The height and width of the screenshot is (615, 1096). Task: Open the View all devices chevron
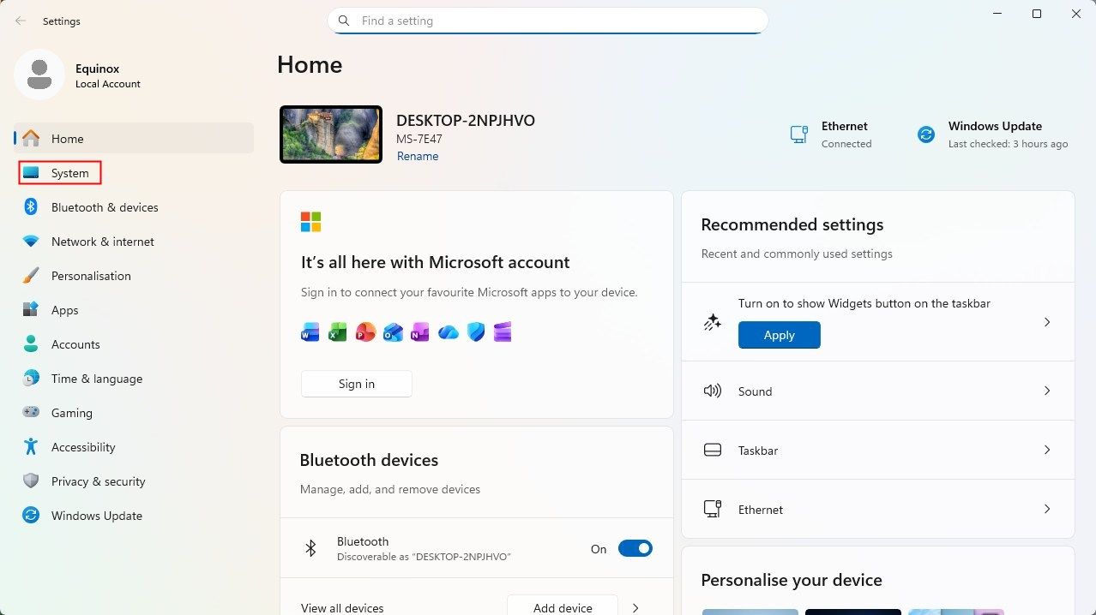pyautogui.click(x=635, y=608)
